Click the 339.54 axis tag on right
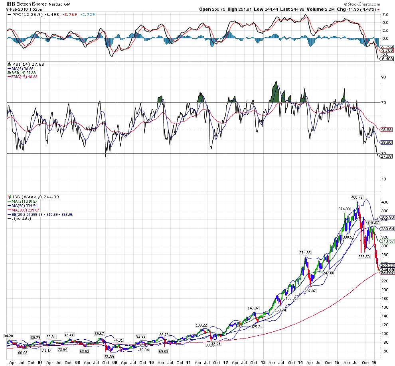This screenshot has width=395, height=366. (x=387, y=229)
